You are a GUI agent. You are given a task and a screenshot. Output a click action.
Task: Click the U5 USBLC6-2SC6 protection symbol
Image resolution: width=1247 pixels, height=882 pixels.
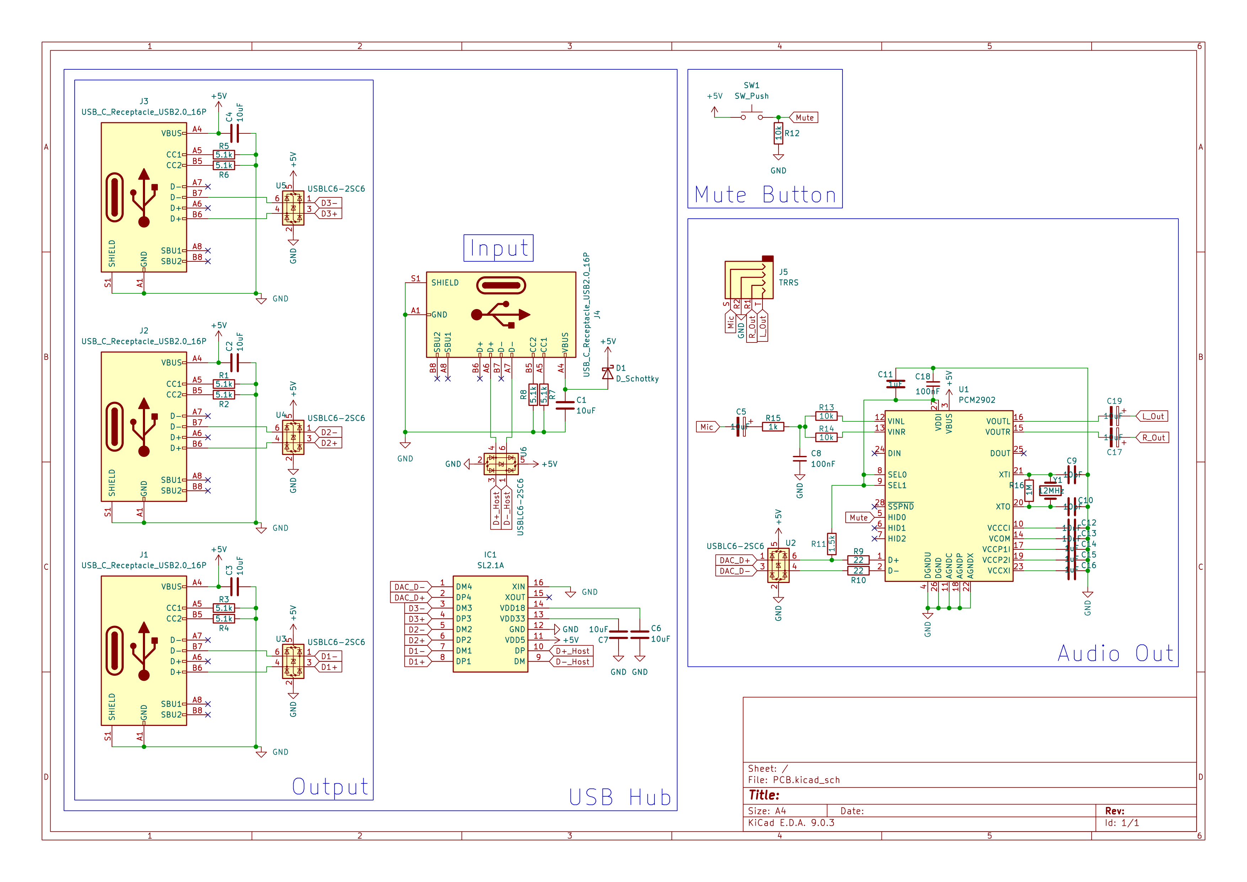point(293,208)
